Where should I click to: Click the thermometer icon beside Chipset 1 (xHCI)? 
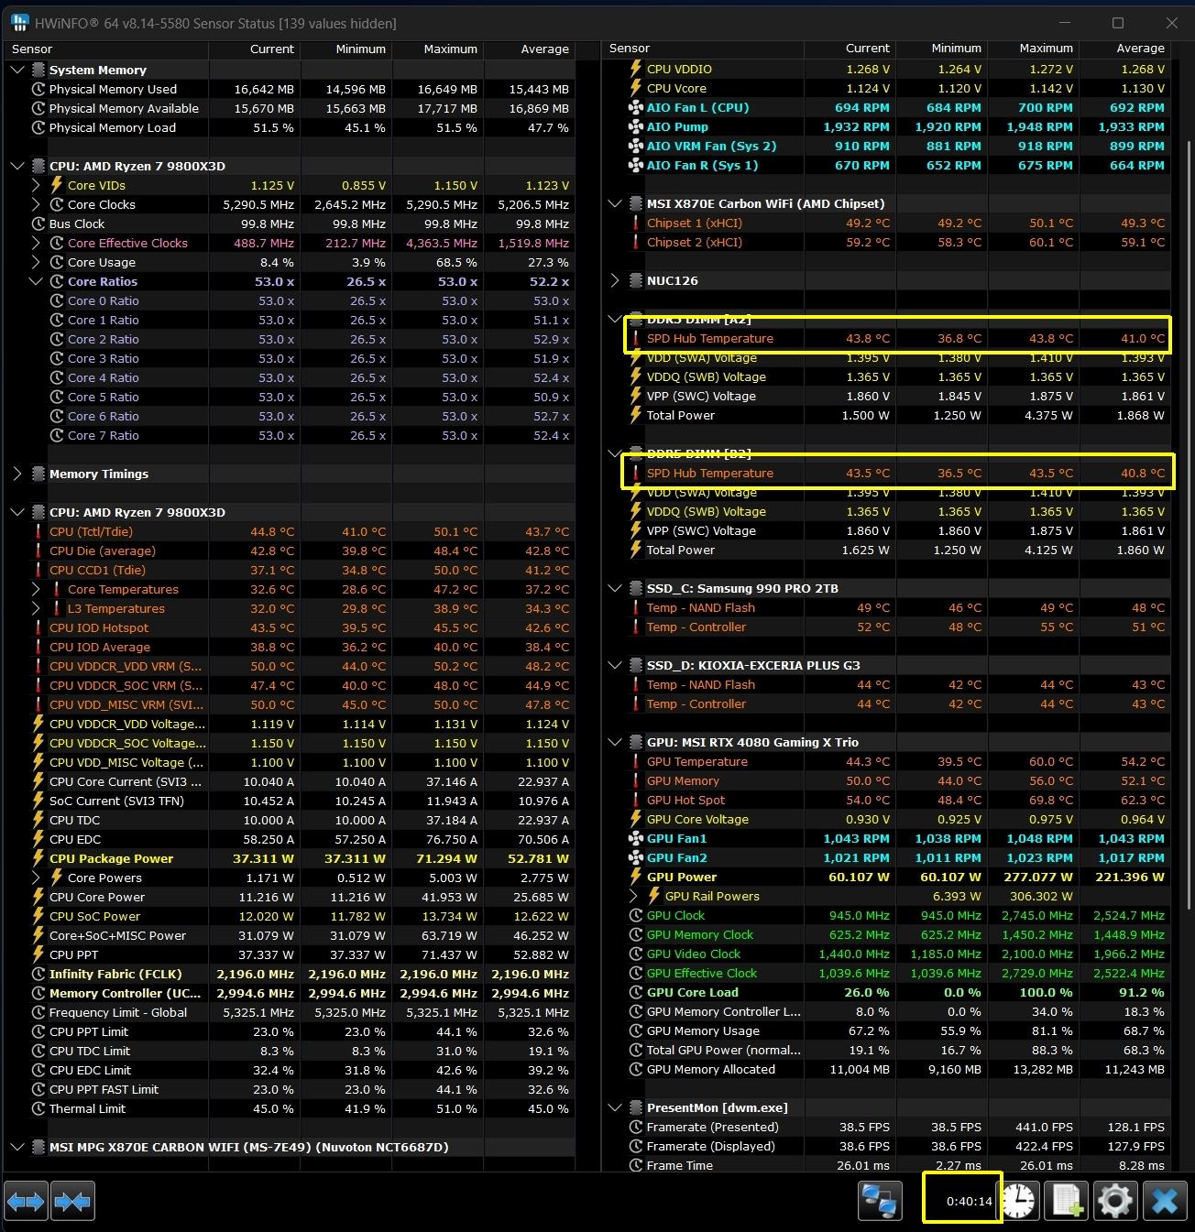pyautogui.click(x=636, y=224)
